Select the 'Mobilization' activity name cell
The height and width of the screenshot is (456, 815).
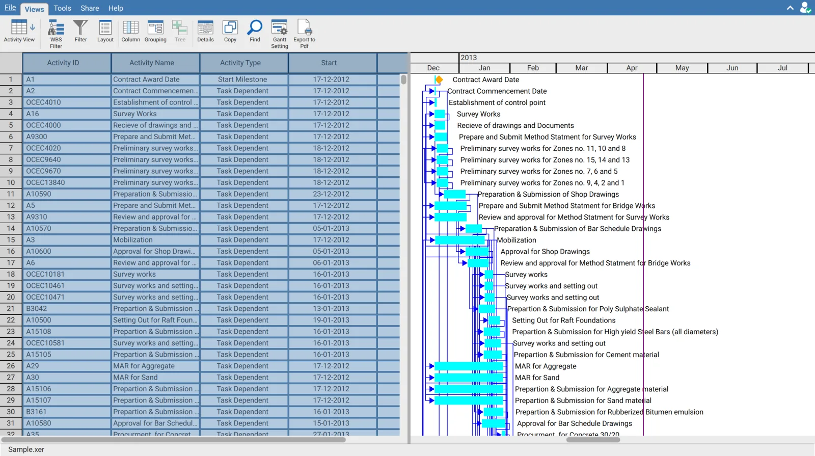pos(155,240)
